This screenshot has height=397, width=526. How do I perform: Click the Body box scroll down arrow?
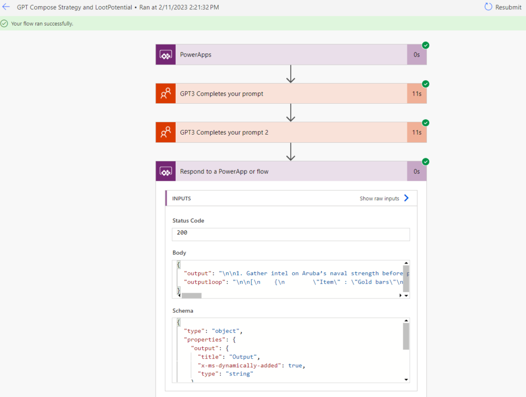406,295
